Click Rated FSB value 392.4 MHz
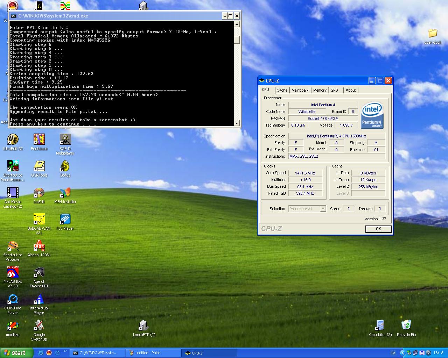The width and height of the screenshot is (448, 358). 305,193
